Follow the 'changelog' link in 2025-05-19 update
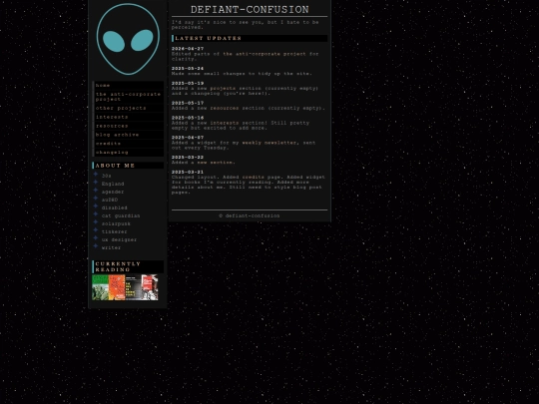Image resolution: width=539 pixels, height=404 pixels. pyautogui.click(x=205, y=94)
